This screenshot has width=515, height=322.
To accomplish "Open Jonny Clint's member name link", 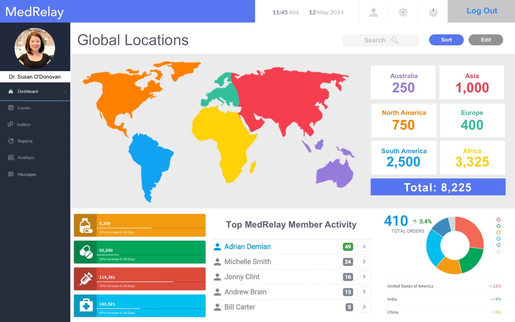I will 242,277.
